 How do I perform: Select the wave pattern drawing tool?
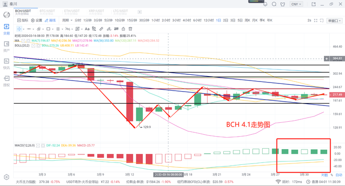click(68, 29)
